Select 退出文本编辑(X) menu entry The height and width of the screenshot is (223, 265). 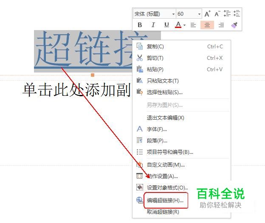[182, 118]
